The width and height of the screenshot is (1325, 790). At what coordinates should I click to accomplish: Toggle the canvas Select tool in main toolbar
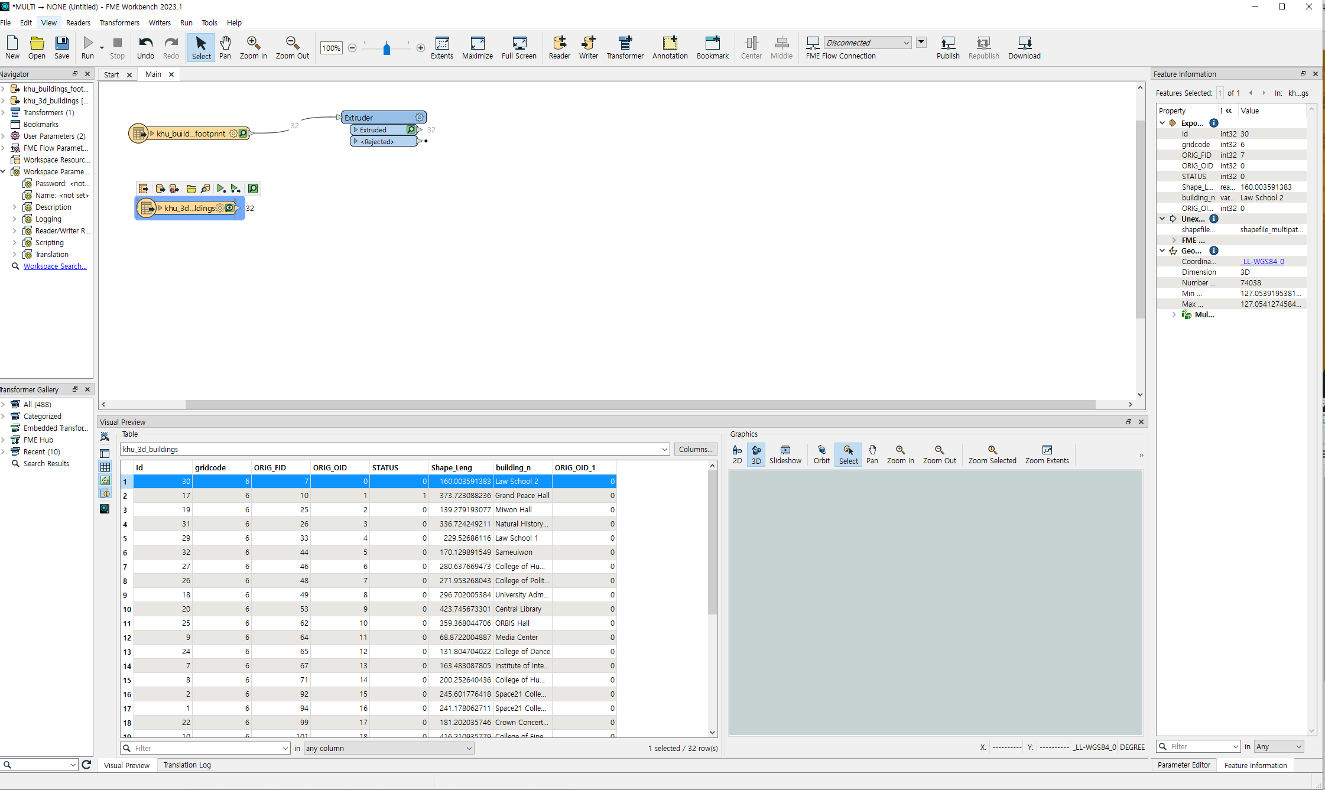[201, 47]
